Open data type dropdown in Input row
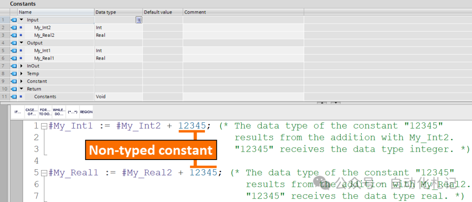Image resolution: width=472 pixels, height=202 pixels. click(139, 20)
